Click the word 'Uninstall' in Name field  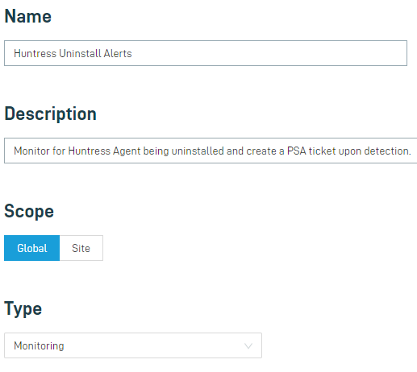[80, 53]
